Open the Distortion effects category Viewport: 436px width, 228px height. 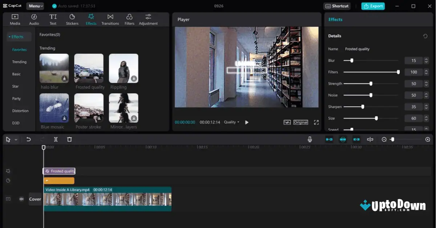pos(20,111)
